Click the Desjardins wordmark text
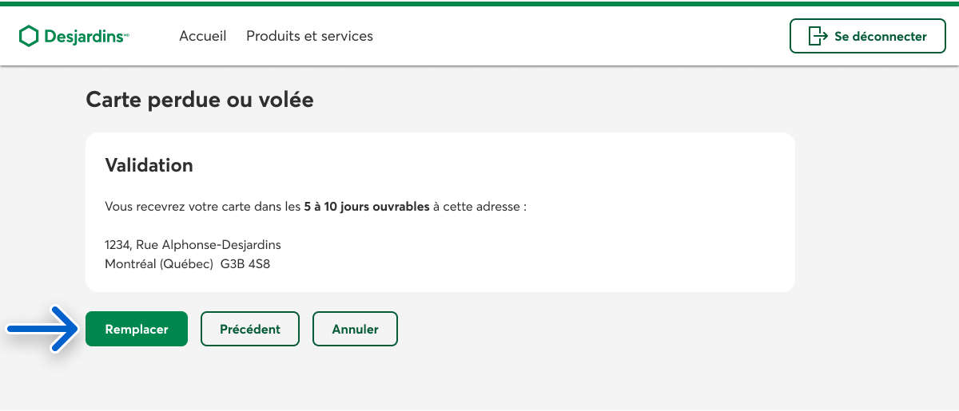959x411 pixels. (83, 36)
